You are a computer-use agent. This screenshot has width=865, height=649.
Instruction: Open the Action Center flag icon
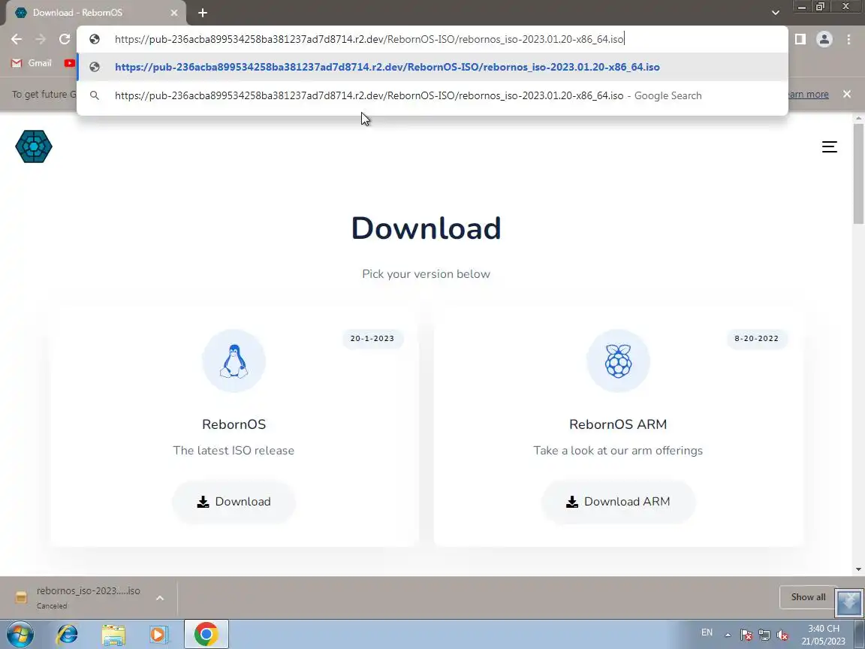746,635
